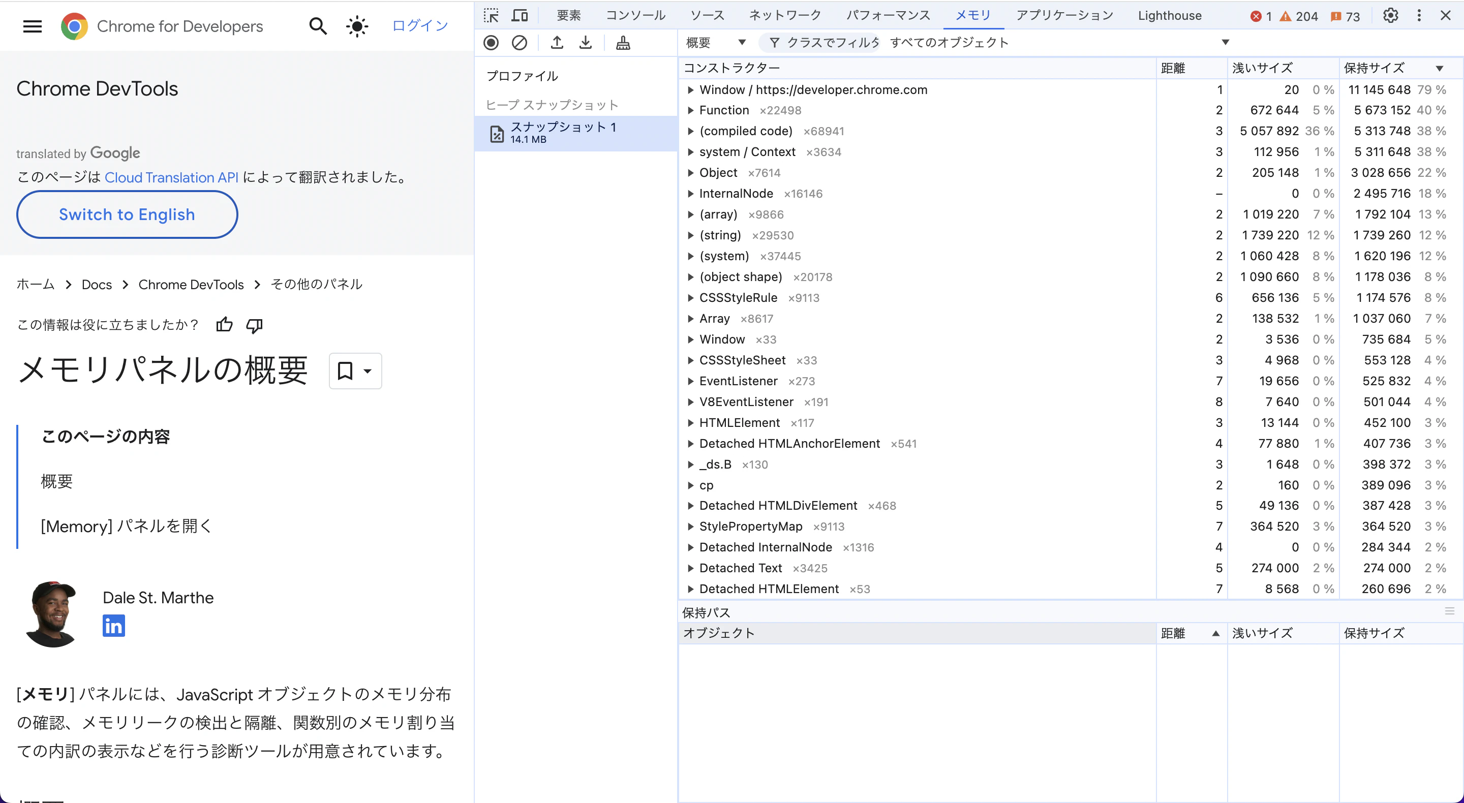Open the bookmark dropdown next to the title
The height and width of the screenshot is (803, 1464).
tap(355, 371)
